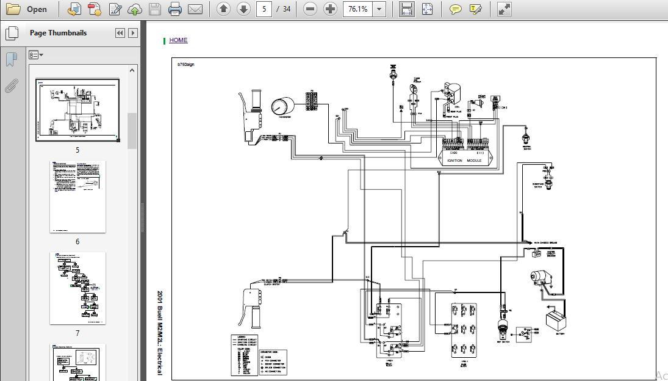Screen dimensions: 668x381
Task: Open a file with the Open folder button
Action: [x=27, y=9]
